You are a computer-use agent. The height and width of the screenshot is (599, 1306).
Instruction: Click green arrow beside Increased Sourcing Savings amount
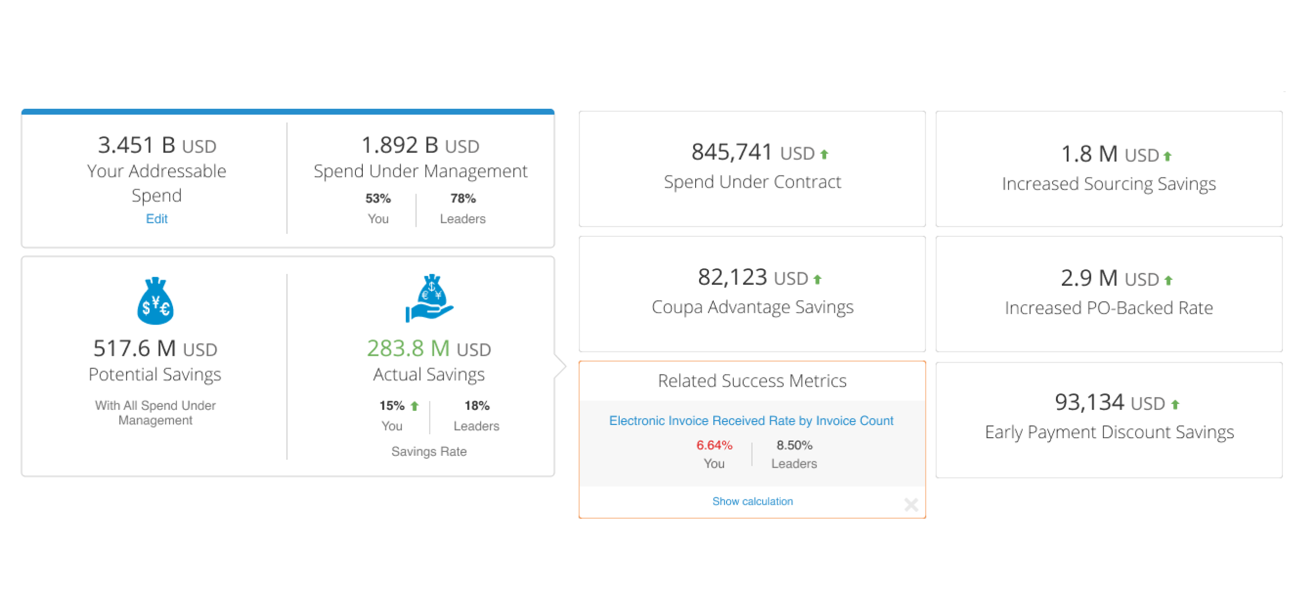point(1167,156)
